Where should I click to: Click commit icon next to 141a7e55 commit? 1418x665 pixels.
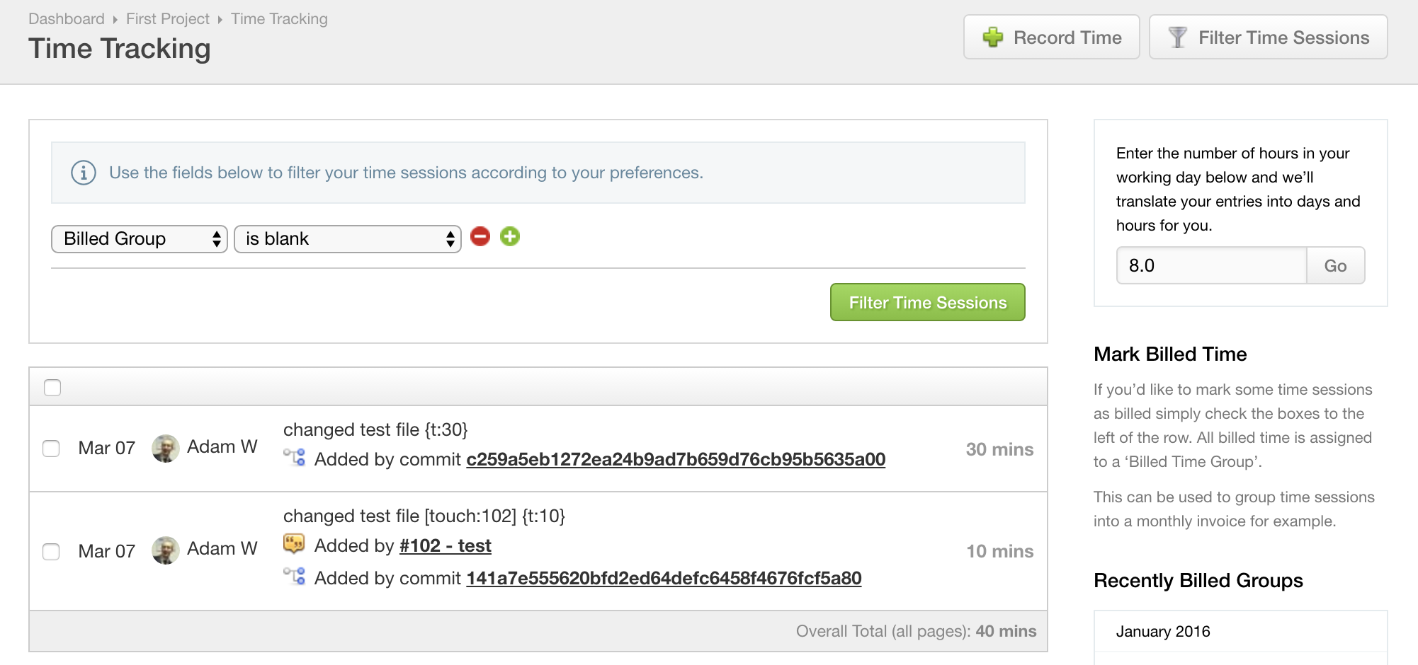pyautogui.click(x=295, y=577)
